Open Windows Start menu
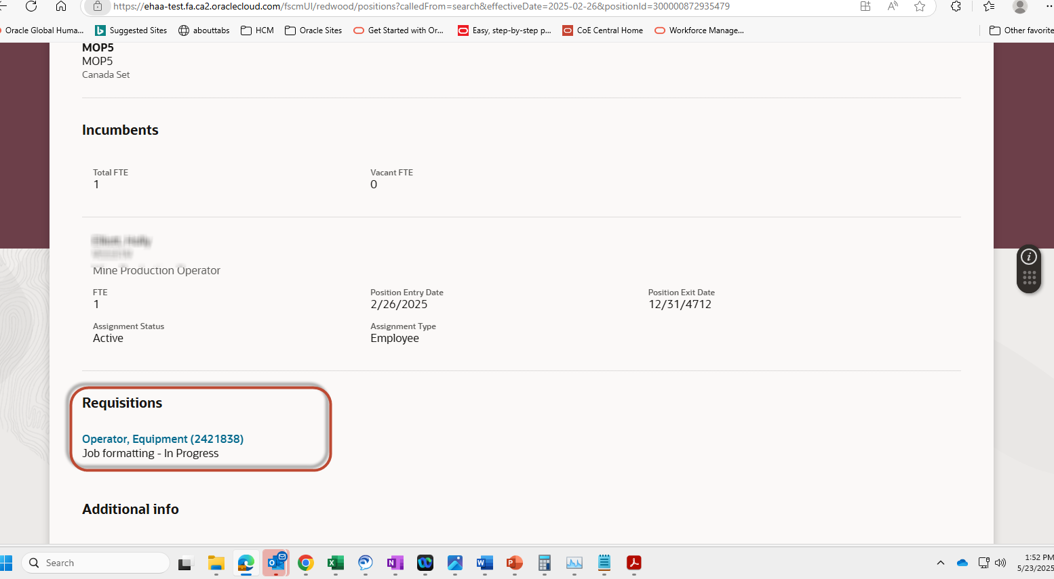This screenshot has width=1054, height=579. pyautogui.click(x=6, y=563)
